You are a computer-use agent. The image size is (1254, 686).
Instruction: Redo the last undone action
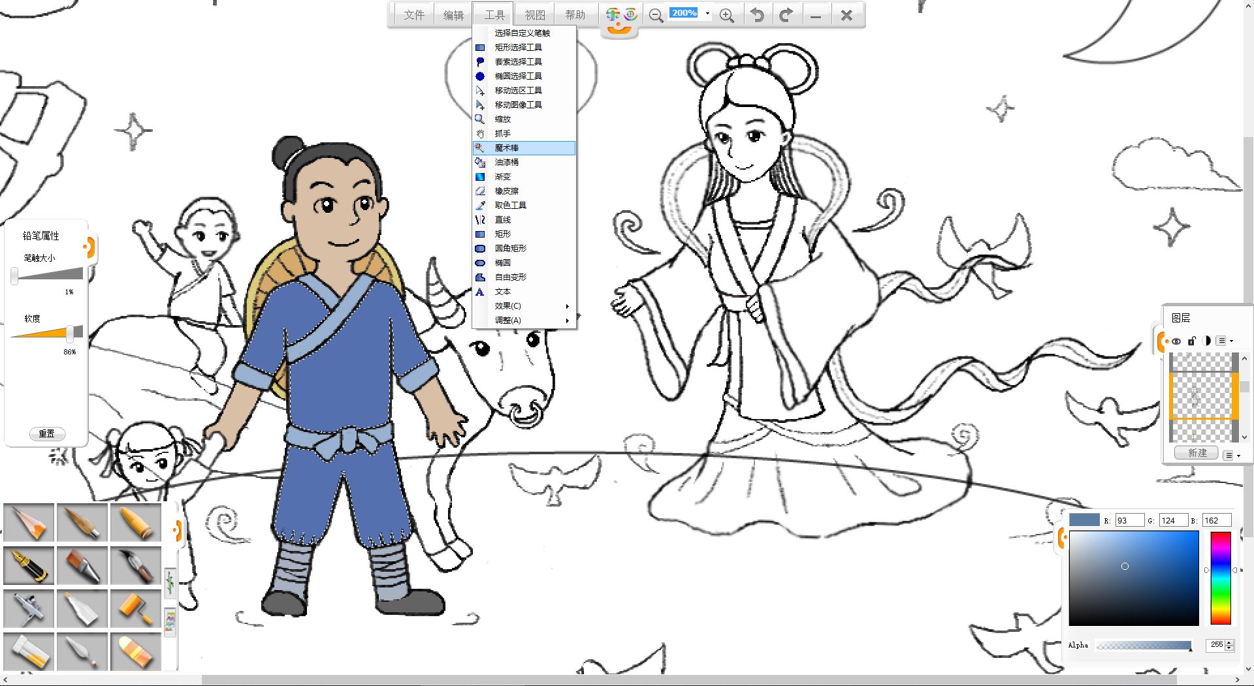click(786, 15)
